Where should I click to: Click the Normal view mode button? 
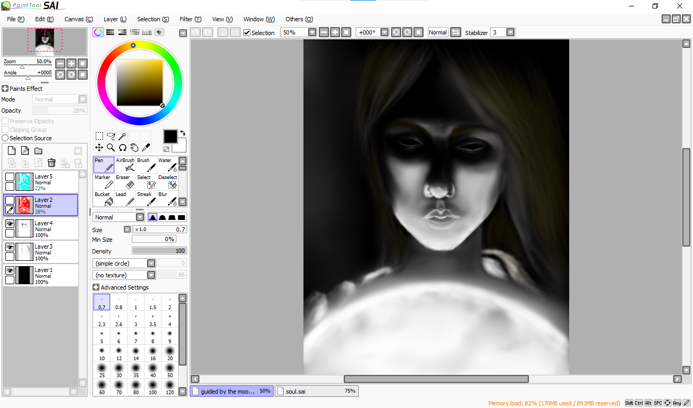click(x=438, y=32)
